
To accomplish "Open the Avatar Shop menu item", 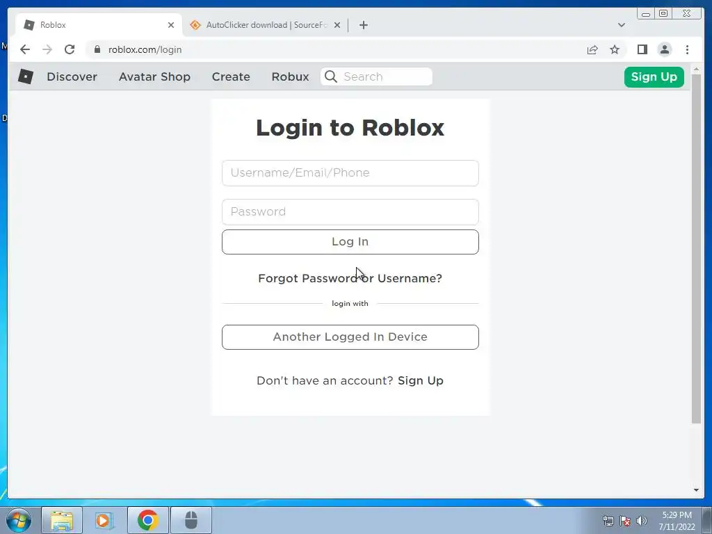I will 154,76.
